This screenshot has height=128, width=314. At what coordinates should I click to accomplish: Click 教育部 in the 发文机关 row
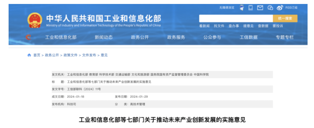pyautogui.click(x=94, y=74)
